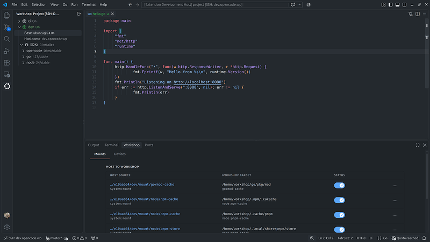Open the Search view in activity bar
The width and height of the screenshot is (430, 242).
7,39
